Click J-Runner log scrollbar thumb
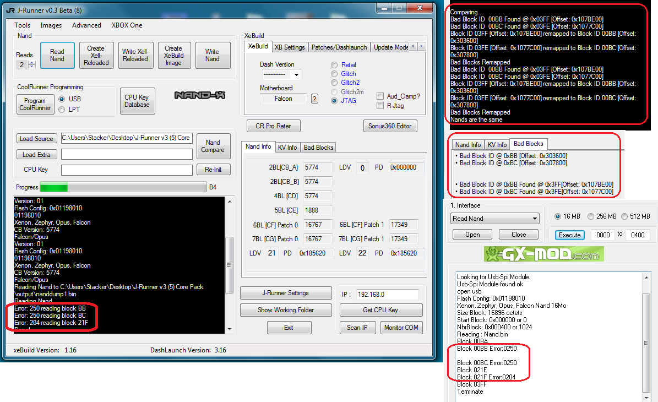 tap(230, 265)
